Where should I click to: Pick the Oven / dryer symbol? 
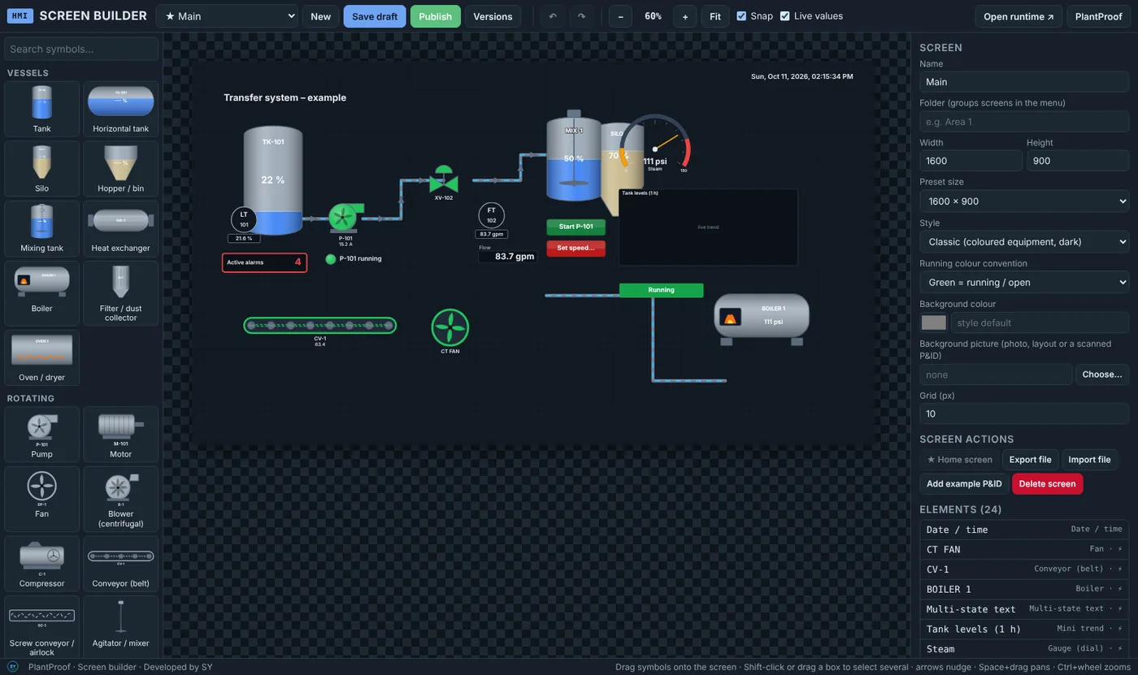[41, 357]
